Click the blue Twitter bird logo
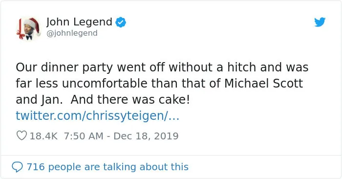Image resolution: width=342 pixels, height=179 pixels. pos(320,22)
